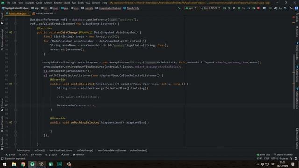Open the Build tool window
The image size is (299, 168).
(x=65, y=155)
